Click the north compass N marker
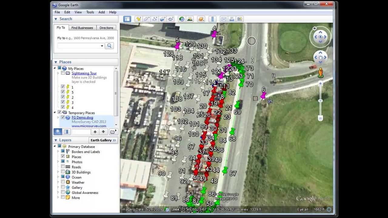Image resolution: width=388 pixels, height=218 pixels. coord(314,29)
